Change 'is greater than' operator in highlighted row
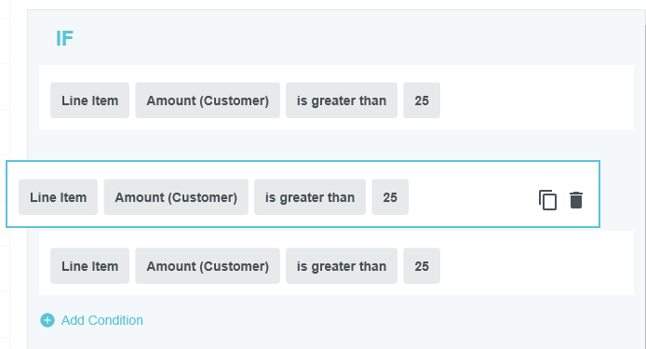 coord(310,197)
